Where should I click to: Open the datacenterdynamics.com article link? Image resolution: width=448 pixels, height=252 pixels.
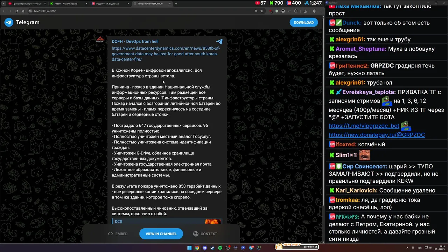pyautogui.click(x=166, y=54)
